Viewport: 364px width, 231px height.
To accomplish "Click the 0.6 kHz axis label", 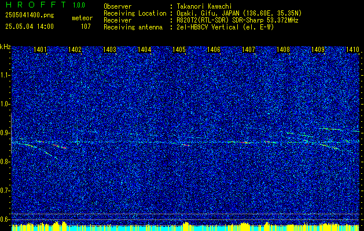I will [x=5, y=219].
